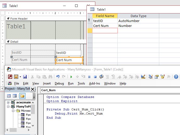Image resolution: width=180 pixels, height=135 pixels.
Task: Open the Run menu
Action: point(71,83)
